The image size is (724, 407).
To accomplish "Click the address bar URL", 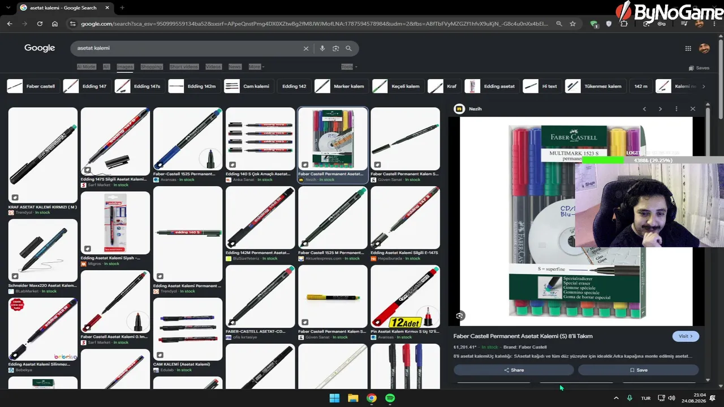I will point(314,24).
